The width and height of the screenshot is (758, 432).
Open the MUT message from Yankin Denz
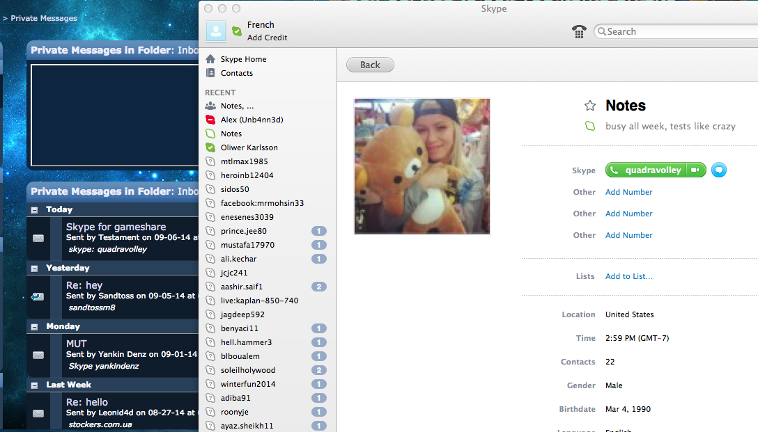tap(77, 344)
